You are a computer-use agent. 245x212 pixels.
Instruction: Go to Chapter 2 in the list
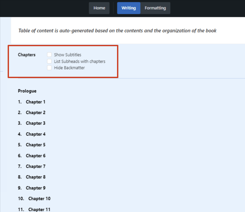36,113
